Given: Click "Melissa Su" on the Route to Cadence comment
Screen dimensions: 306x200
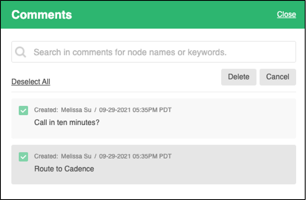Looking at the screenshot, I should click(76, 156).
